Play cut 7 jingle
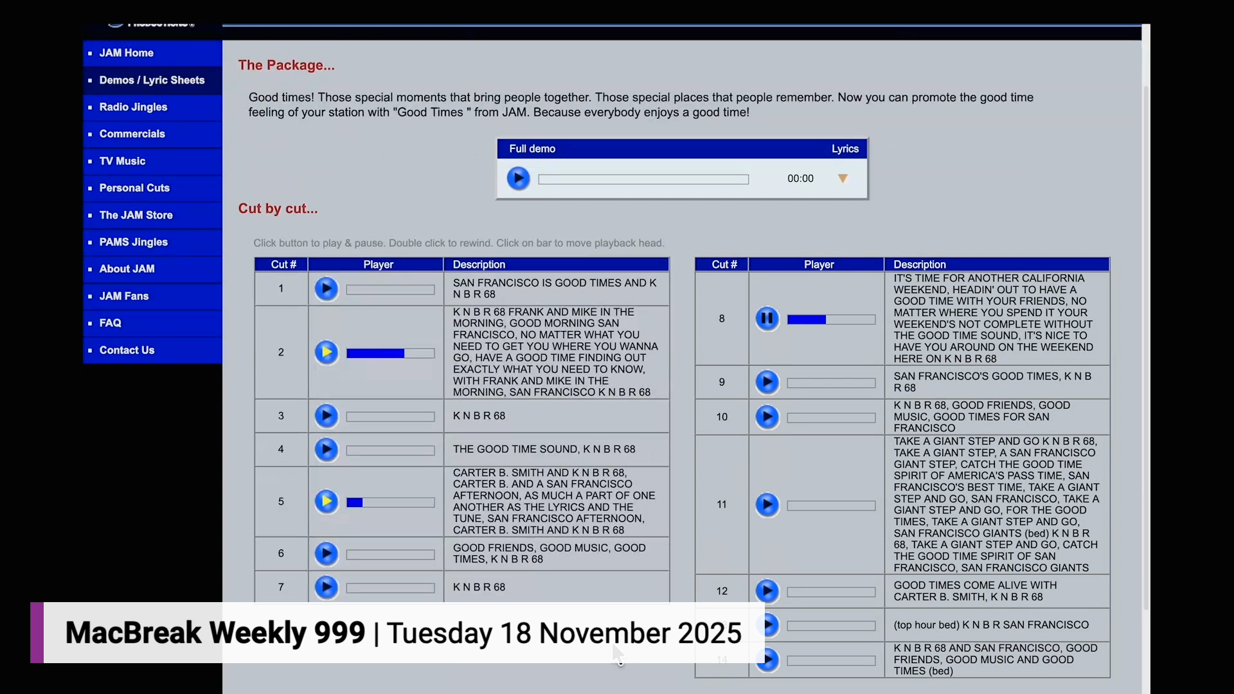This screenshot has width=1234, height=694. click(x=326, y=587)
